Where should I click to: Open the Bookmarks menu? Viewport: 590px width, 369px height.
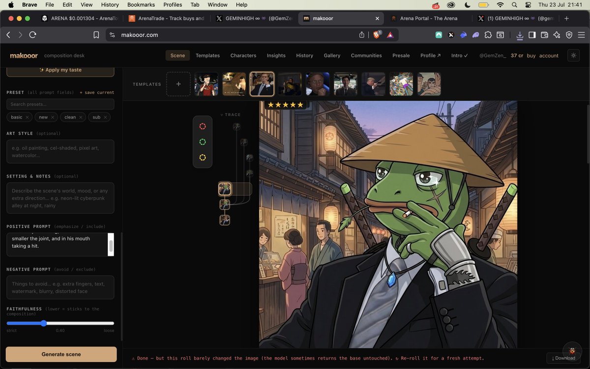[x=141, y=4]
